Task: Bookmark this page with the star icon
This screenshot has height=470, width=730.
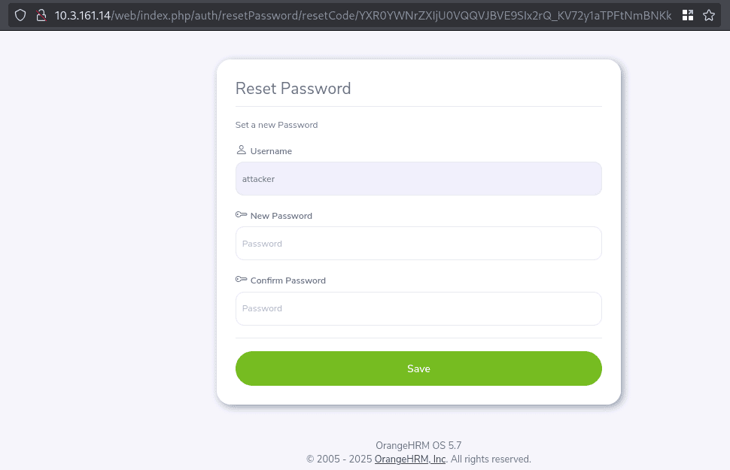Action: pyautogui.click(x=708, y=15)
